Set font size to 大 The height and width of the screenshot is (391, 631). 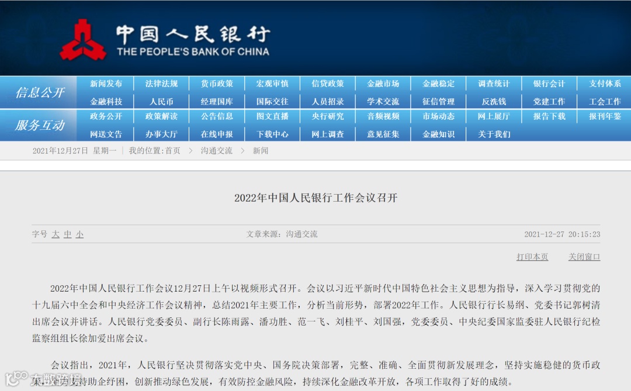click(x=56, y=234)
